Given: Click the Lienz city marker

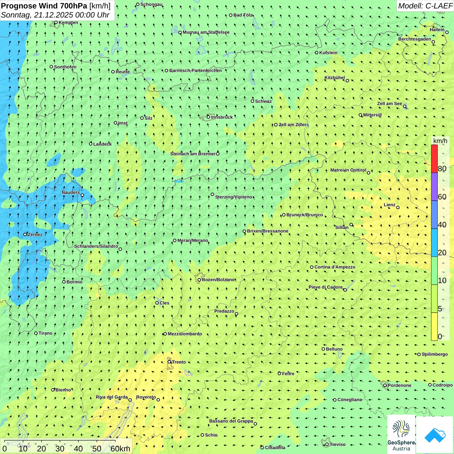Looking at the screenshot, I should pyautogui.click(x=398, y=208).
